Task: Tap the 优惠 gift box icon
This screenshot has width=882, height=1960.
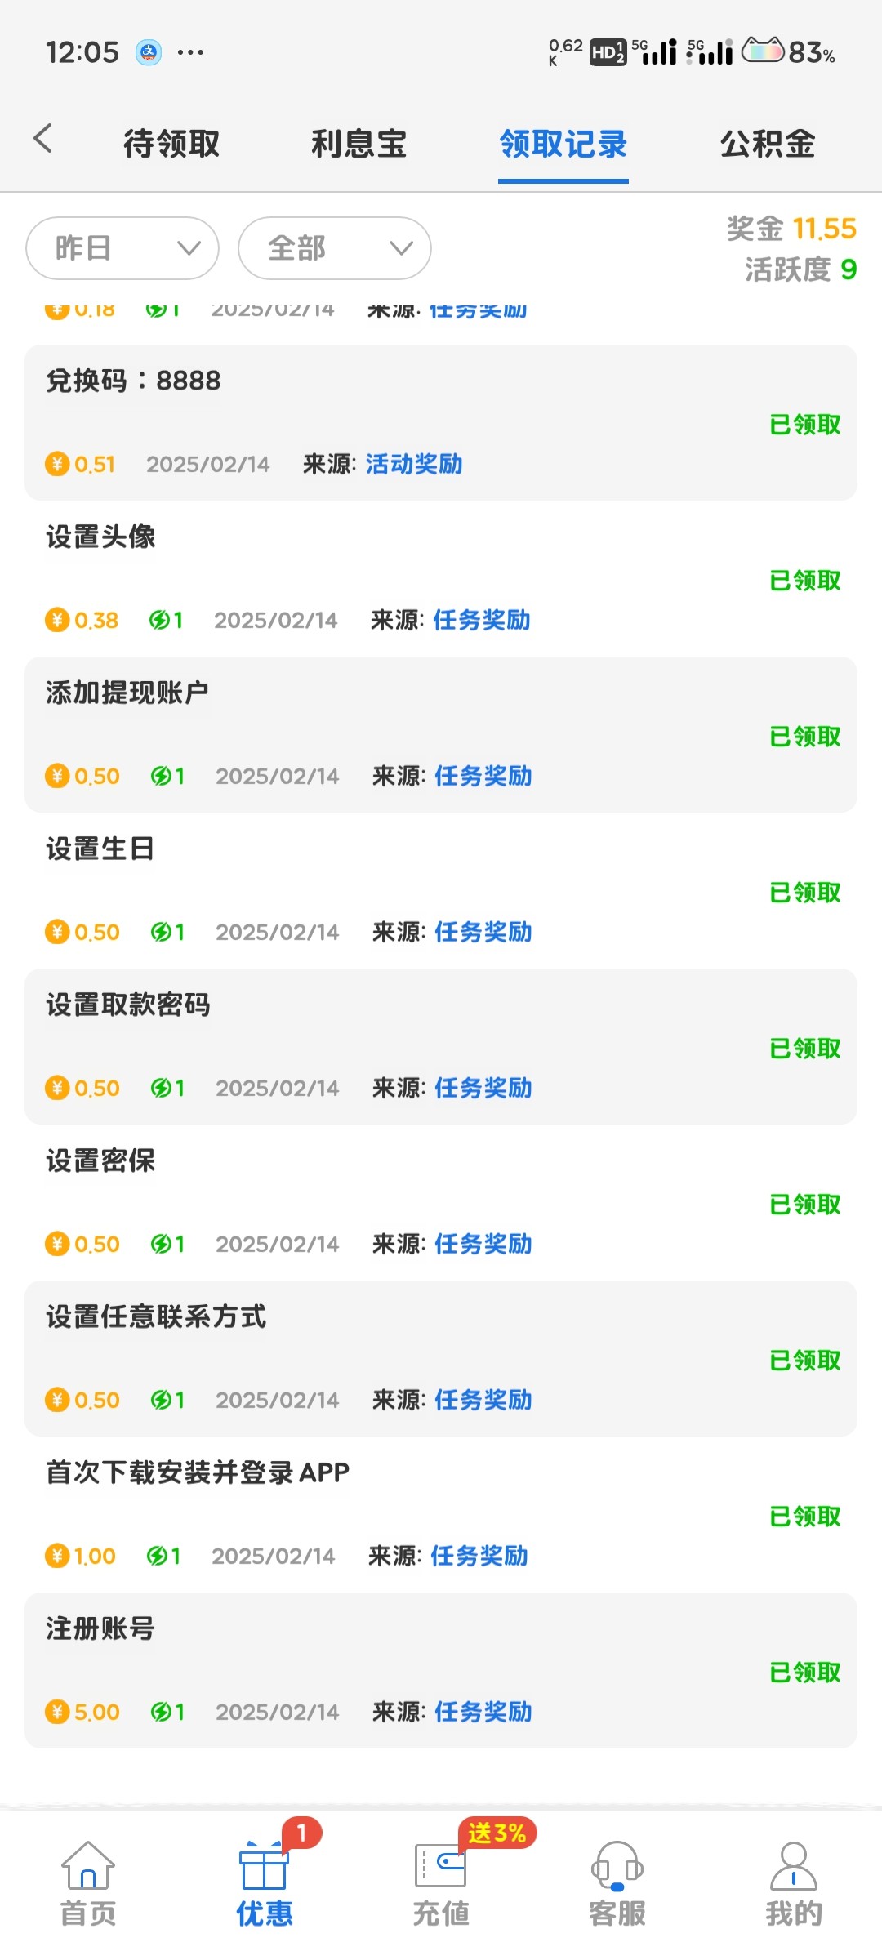Action: [264, 1867]
